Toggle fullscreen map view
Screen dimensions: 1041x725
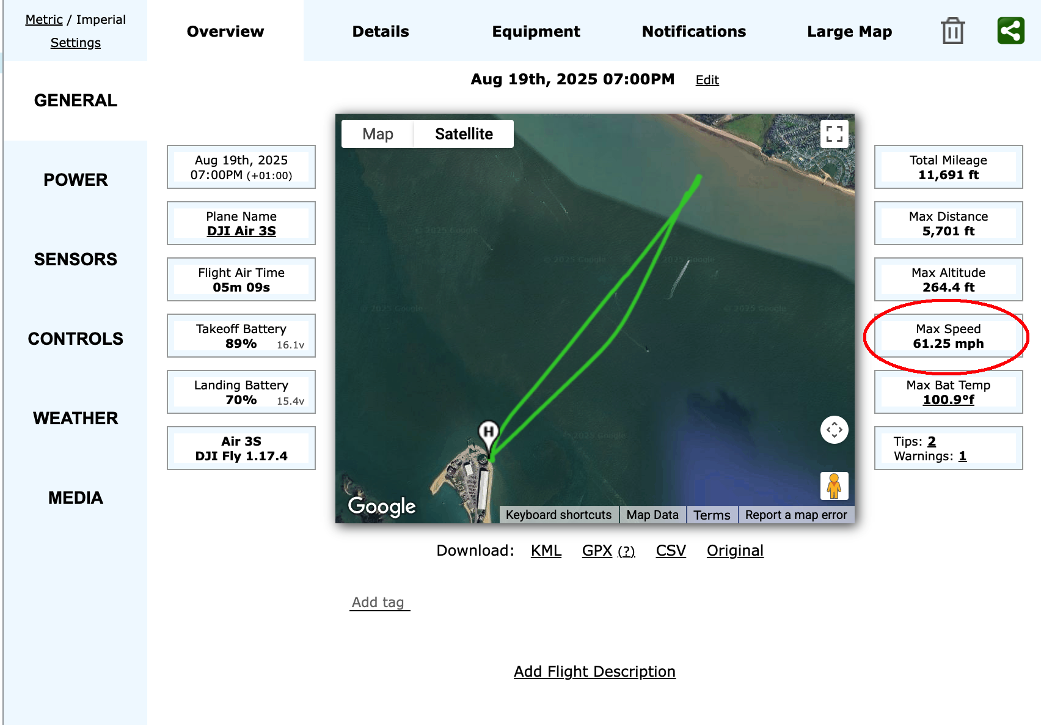[834, 133]
